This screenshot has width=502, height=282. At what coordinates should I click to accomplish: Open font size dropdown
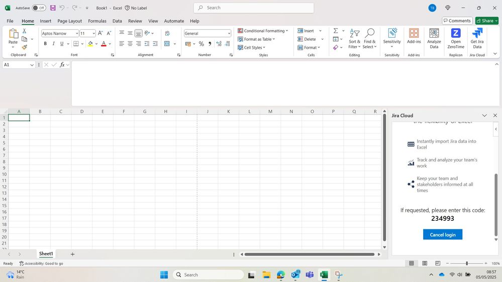[93, 33]
